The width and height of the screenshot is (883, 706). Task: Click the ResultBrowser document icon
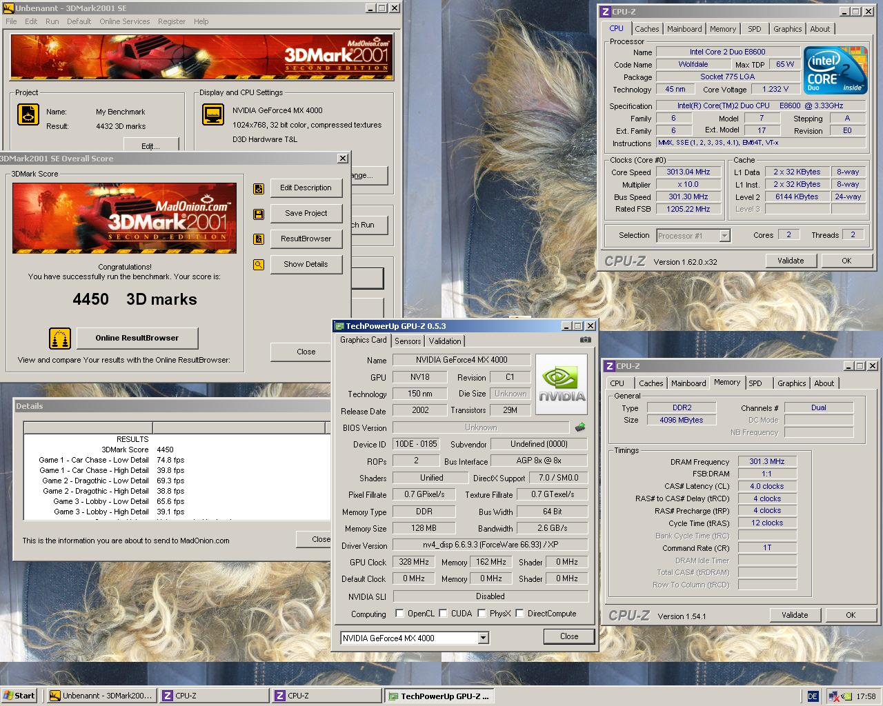[259, 239]
